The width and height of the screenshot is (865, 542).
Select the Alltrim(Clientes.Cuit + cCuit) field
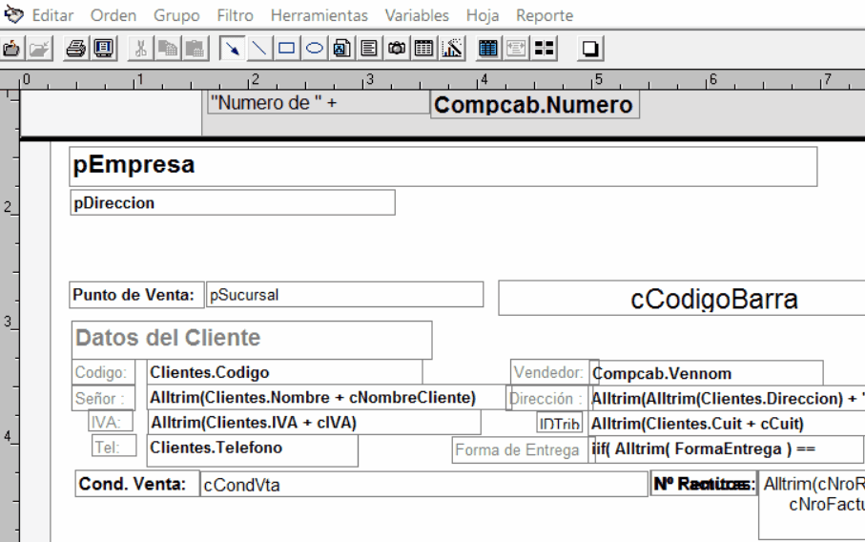coord(727,424)
